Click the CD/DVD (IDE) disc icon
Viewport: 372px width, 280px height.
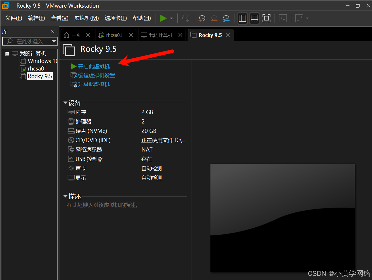tap(71, 140)
